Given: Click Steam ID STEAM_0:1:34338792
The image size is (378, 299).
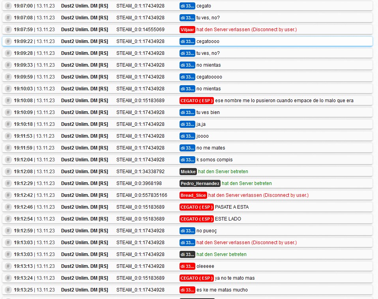Looking at the screenshot, I should tap(140, 172).
